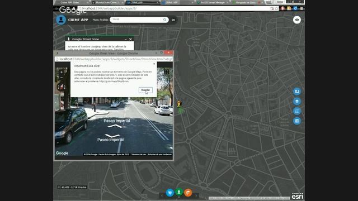Image resolution: width=358 pixels, height=201 pixels.
Task: Open 'Informar de una incidencia' link in Street View
Action: point(159,154)
